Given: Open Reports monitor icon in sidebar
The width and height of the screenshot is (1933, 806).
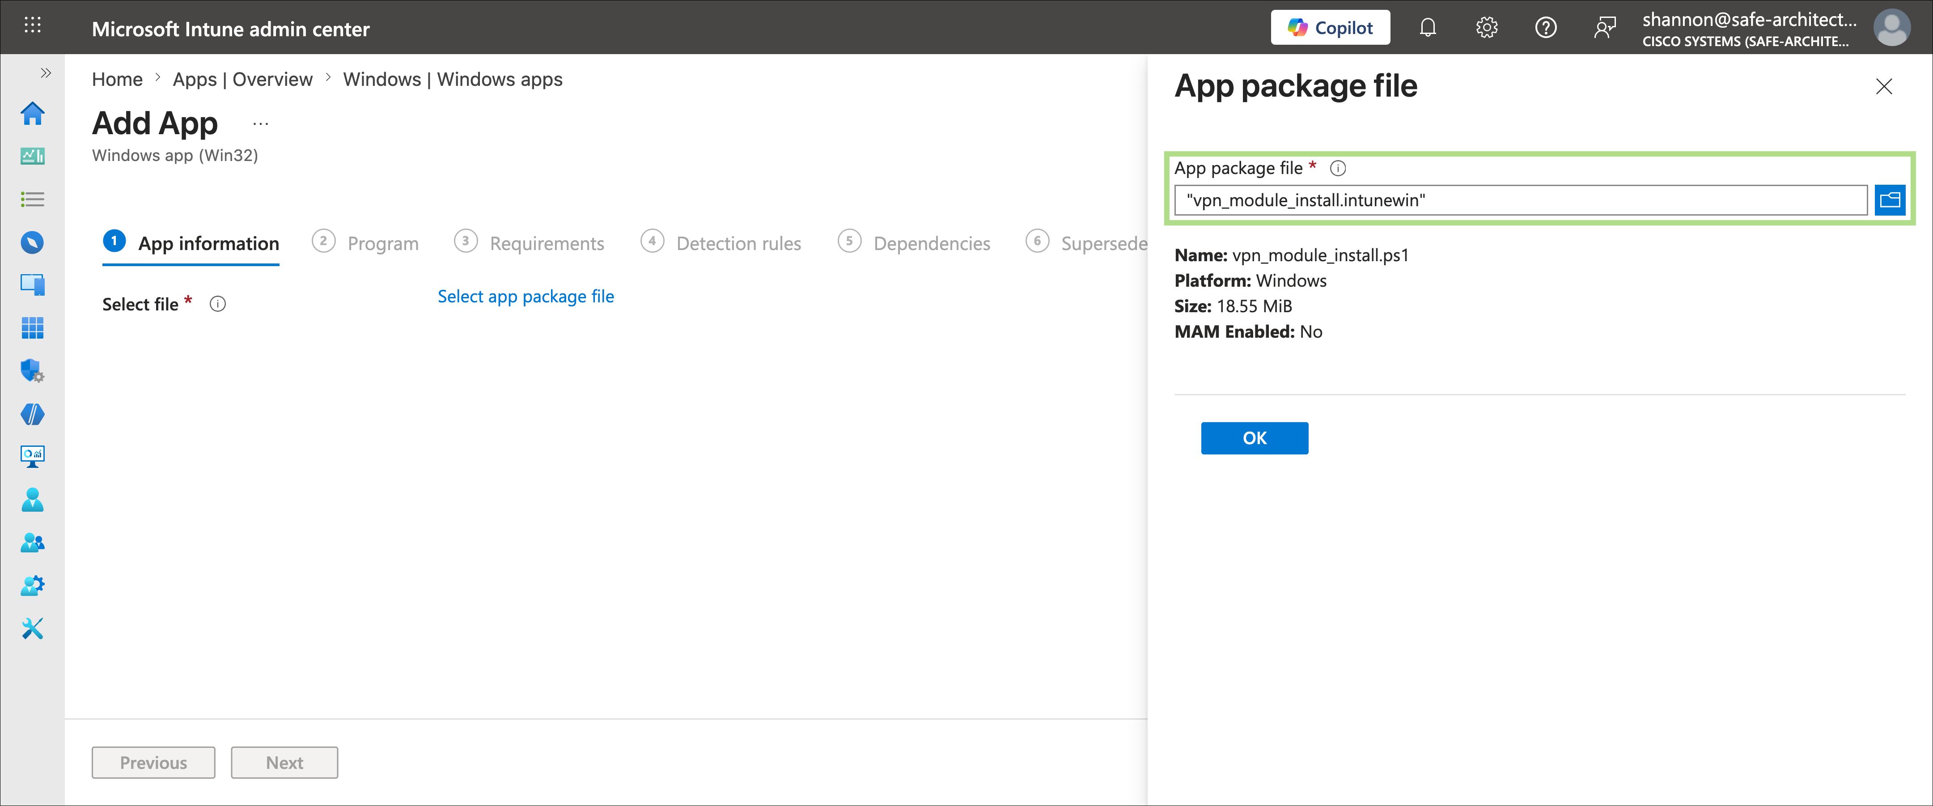Looking at the screenshot, I should coord(32,456).
